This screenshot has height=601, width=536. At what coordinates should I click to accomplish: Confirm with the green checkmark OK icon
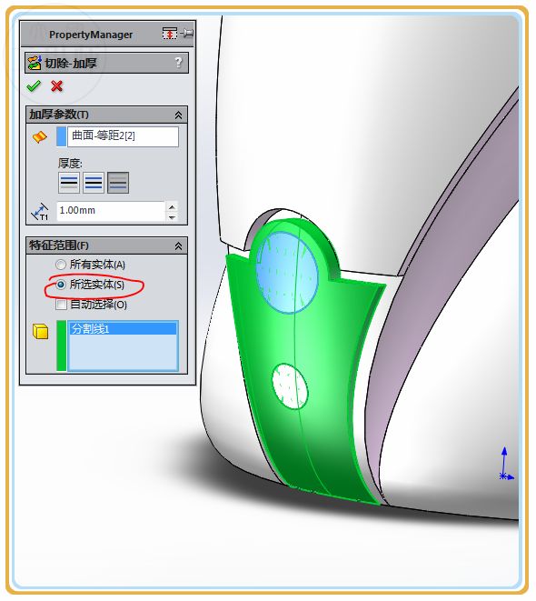(34, 86)
